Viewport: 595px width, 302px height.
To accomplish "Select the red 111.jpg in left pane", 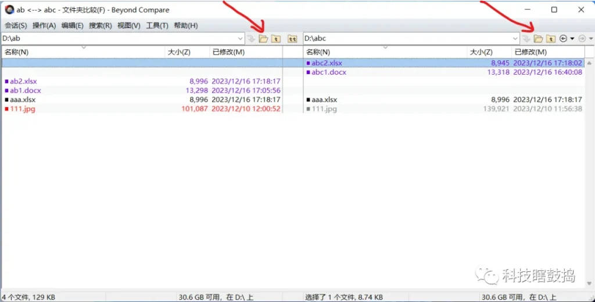I will click(23, 109).
